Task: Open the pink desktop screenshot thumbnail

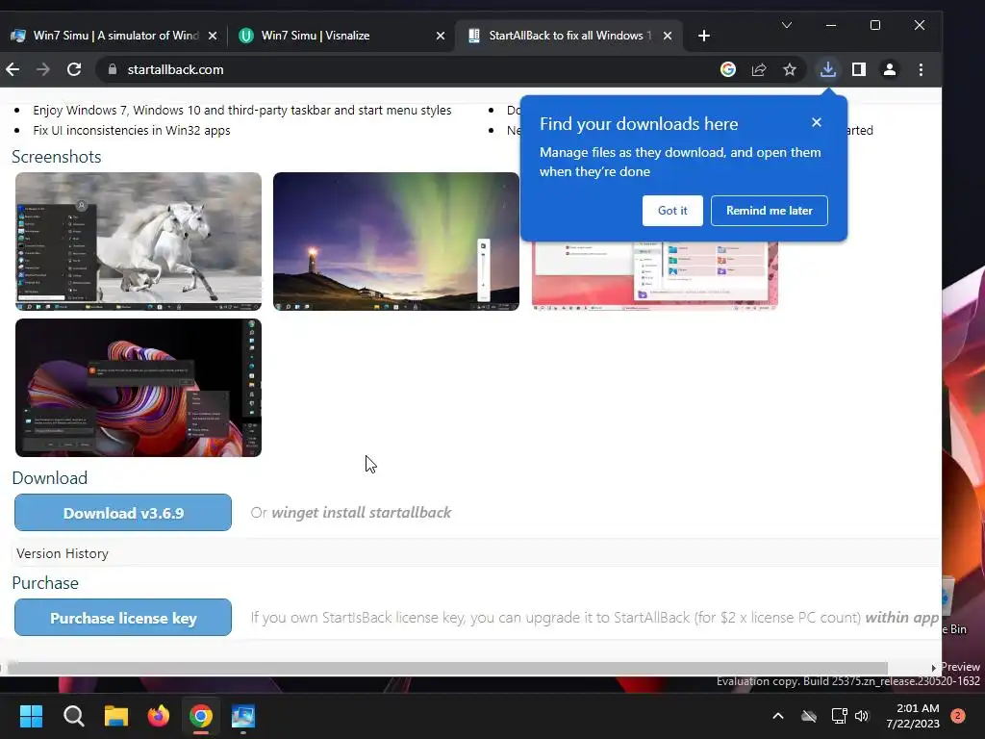Action: 654,275
